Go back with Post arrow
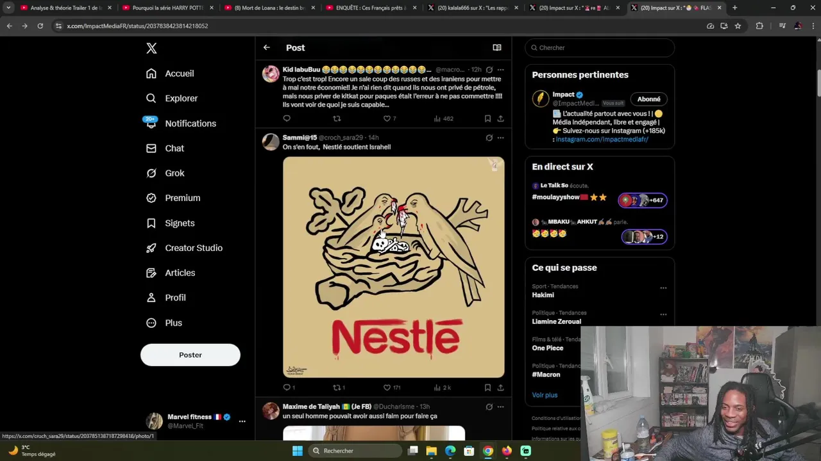 266,47
